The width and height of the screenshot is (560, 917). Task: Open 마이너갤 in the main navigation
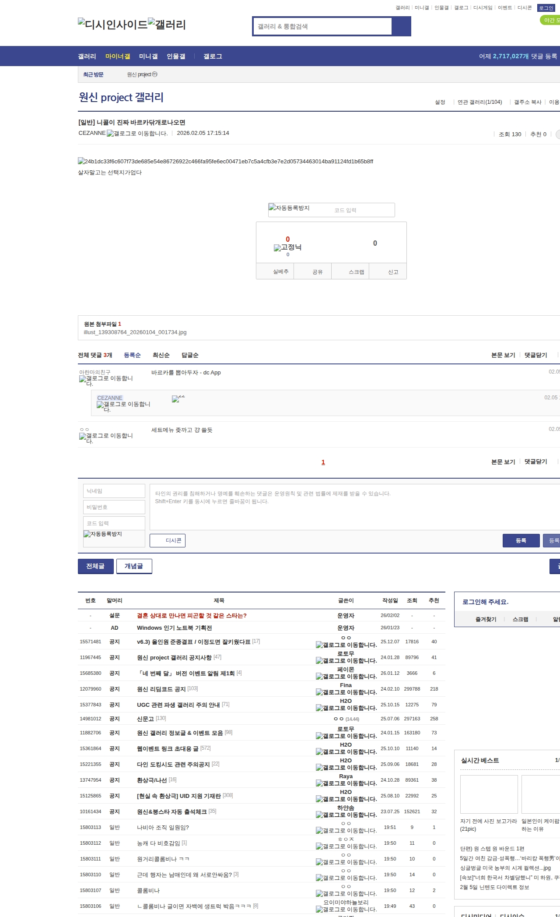118,56
